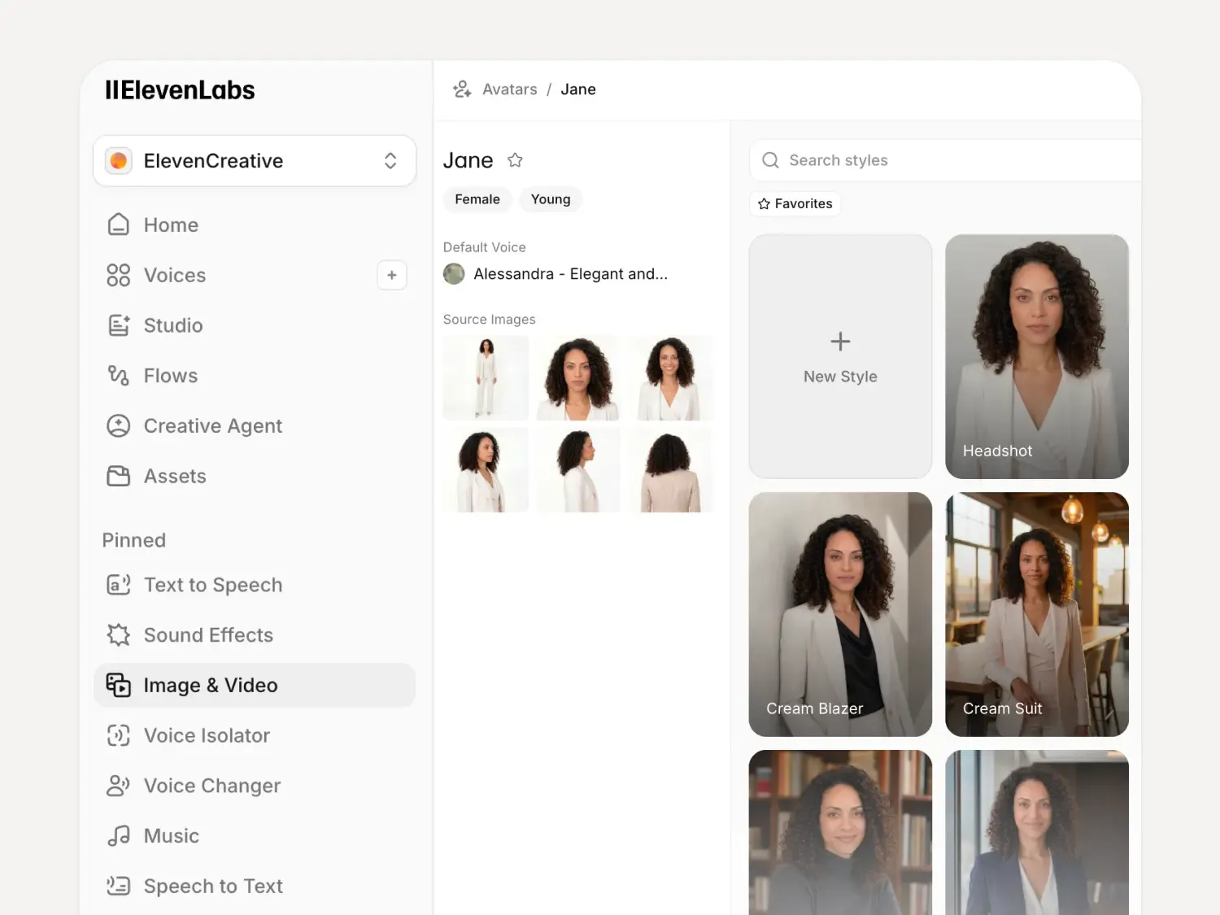Click the Music note icon

119,836
